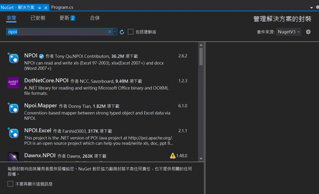Switch to the 合併 tab
Viewport: 319px width, 194px height.
pyautogui.click(x=95, y=18)
